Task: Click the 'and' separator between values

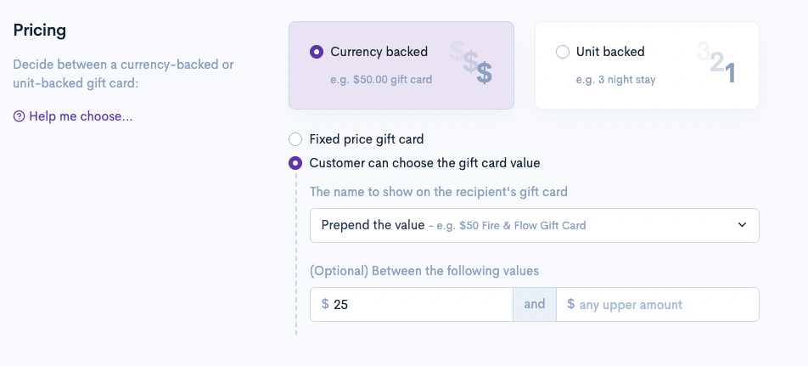Action: (x=535, y=304)
